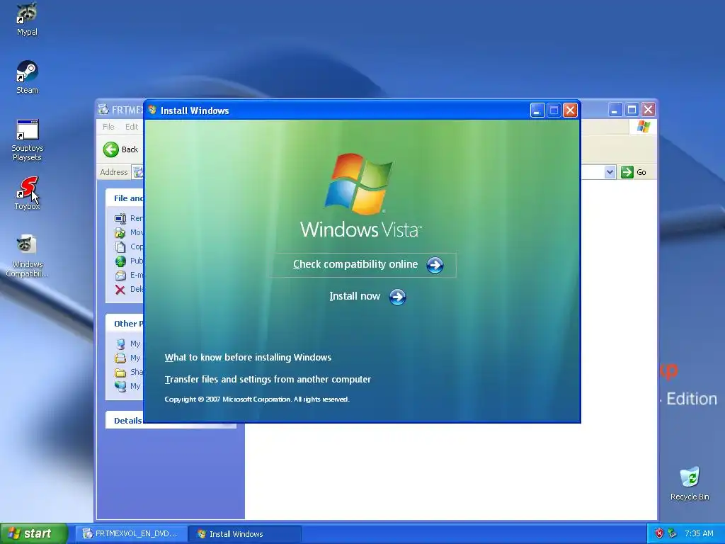This screenshot has height=544, width=725.
Task: Expand the Explorer address bar dropdown
Action: (610, 172)
